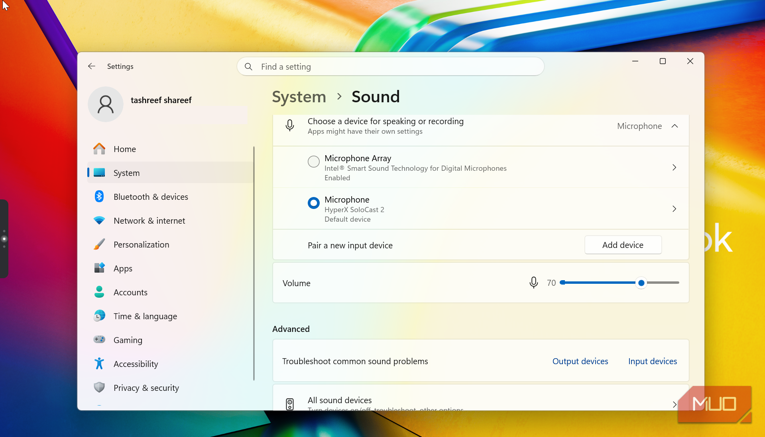Image resolution: width=765 pixels, height=437 pixels.
Task: Click the Privacy & security shield icon
Action: (x=99, y=387)
